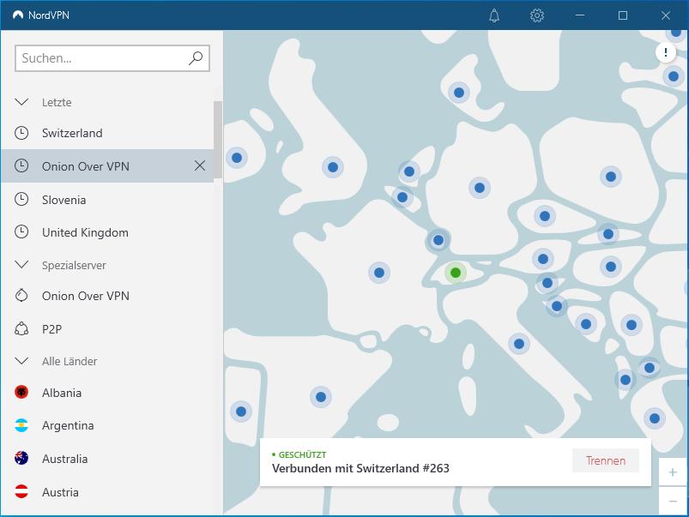This screenshot has height=517, width=689.
Task: Select the Hungary map pin
Action: click(611, 267)
